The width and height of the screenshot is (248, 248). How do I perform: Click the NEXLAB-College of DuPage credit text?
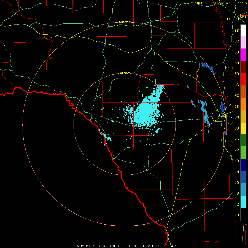coord(220,3)
